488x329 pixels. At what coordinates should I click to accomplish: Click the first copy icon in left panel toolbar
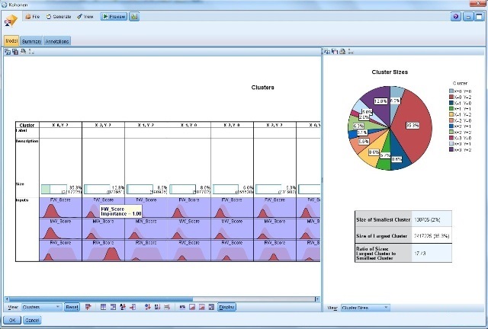point(7,52)
